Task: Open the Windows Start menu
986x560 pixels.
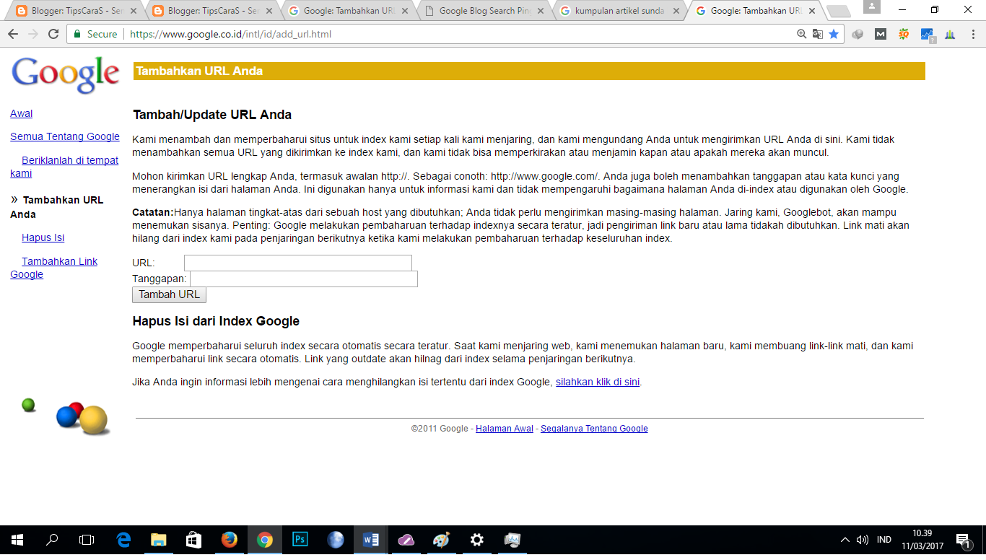Action: [x=17, y=540]
